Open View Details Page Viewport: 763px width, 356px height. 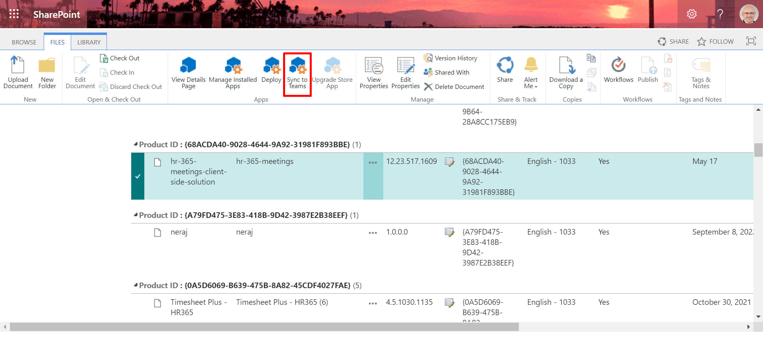click(x=188, y=72)
